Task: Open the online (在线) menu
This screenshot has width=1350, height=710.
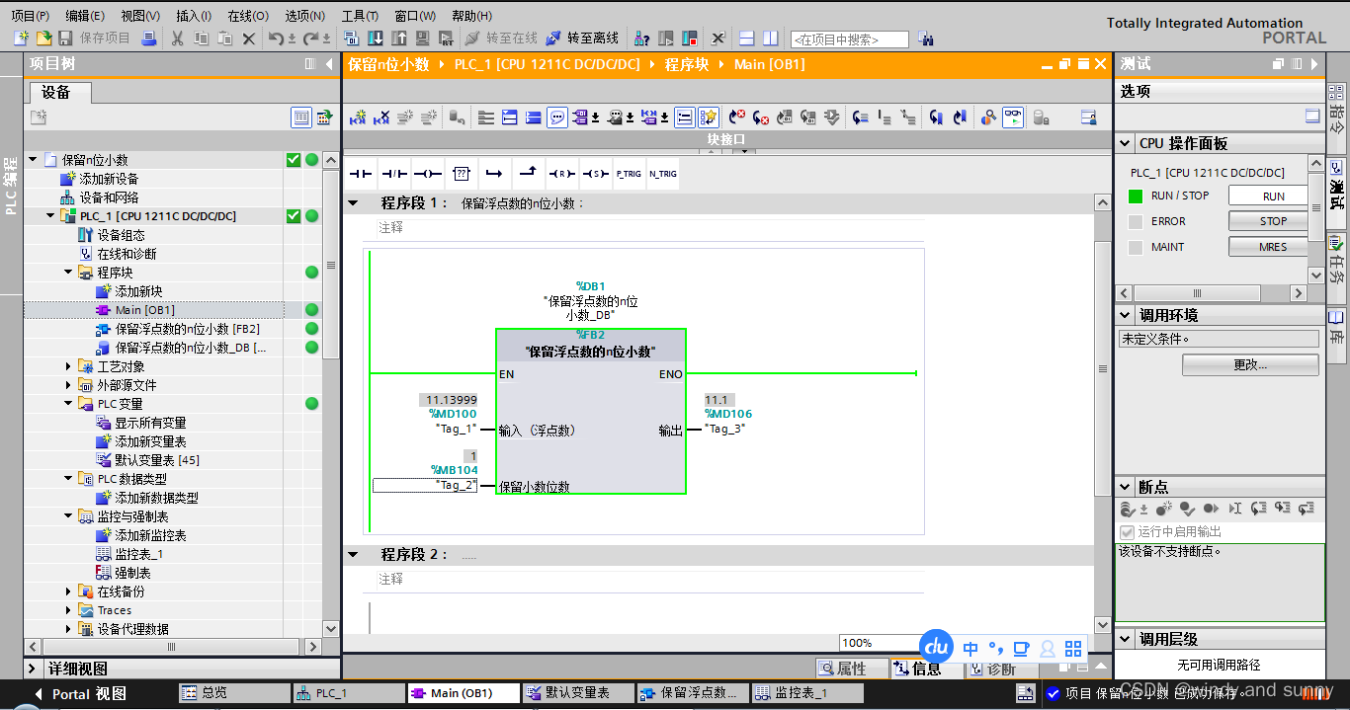Action: pos(247,16)
